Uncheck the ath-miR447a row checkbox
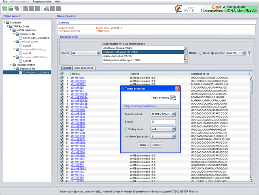This screenshot has width=259, height=195. [62, 139]
